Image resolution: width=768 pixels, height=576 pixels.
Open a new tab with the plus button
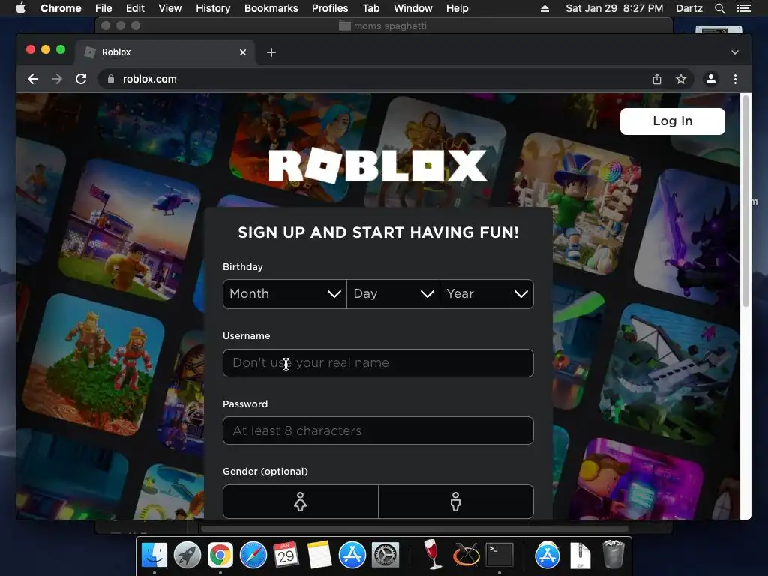coord(271,52)
